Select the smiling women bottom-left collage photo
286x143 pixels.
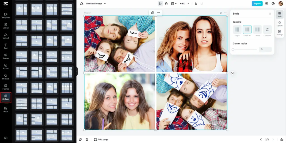119,102
